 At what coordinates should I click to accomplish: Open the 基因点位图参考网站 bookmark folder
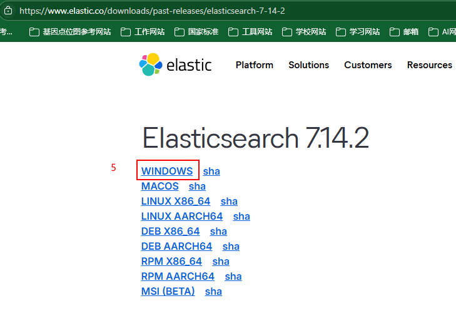[70, 32]
